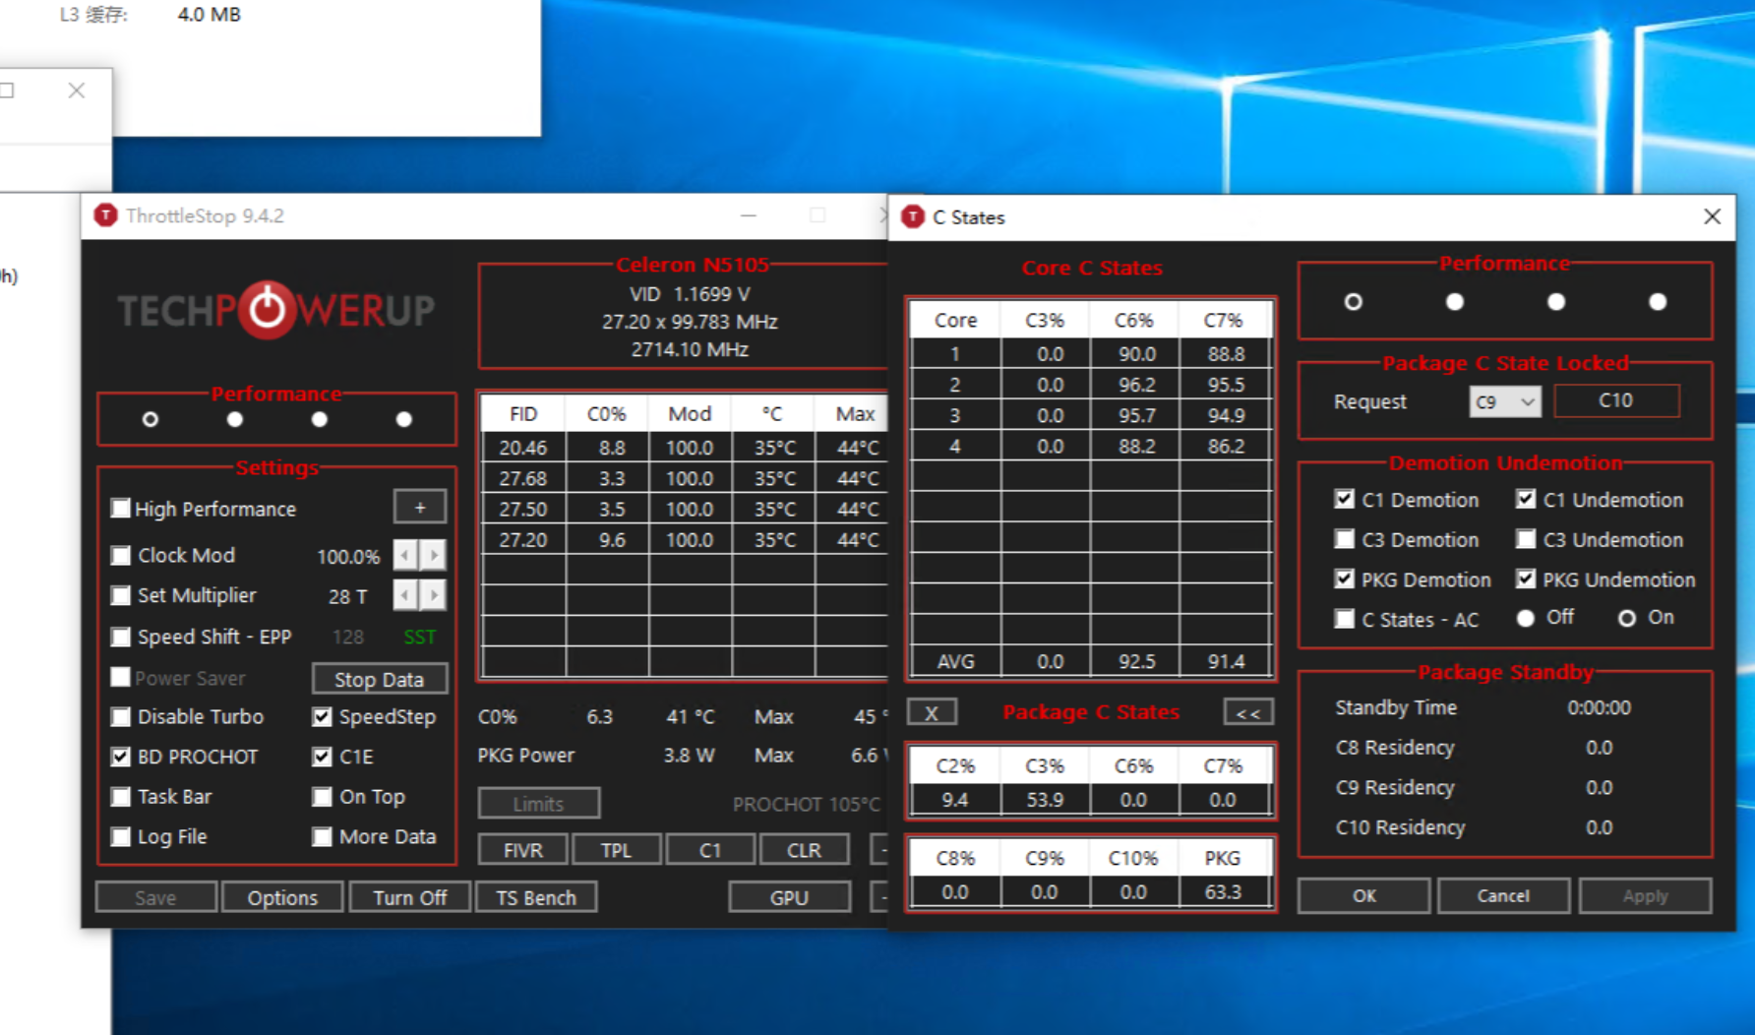The image size is (1755, 1035).
Task: Click the ThrottleStop title bar logo icon
Action: [x=105, y=215]
